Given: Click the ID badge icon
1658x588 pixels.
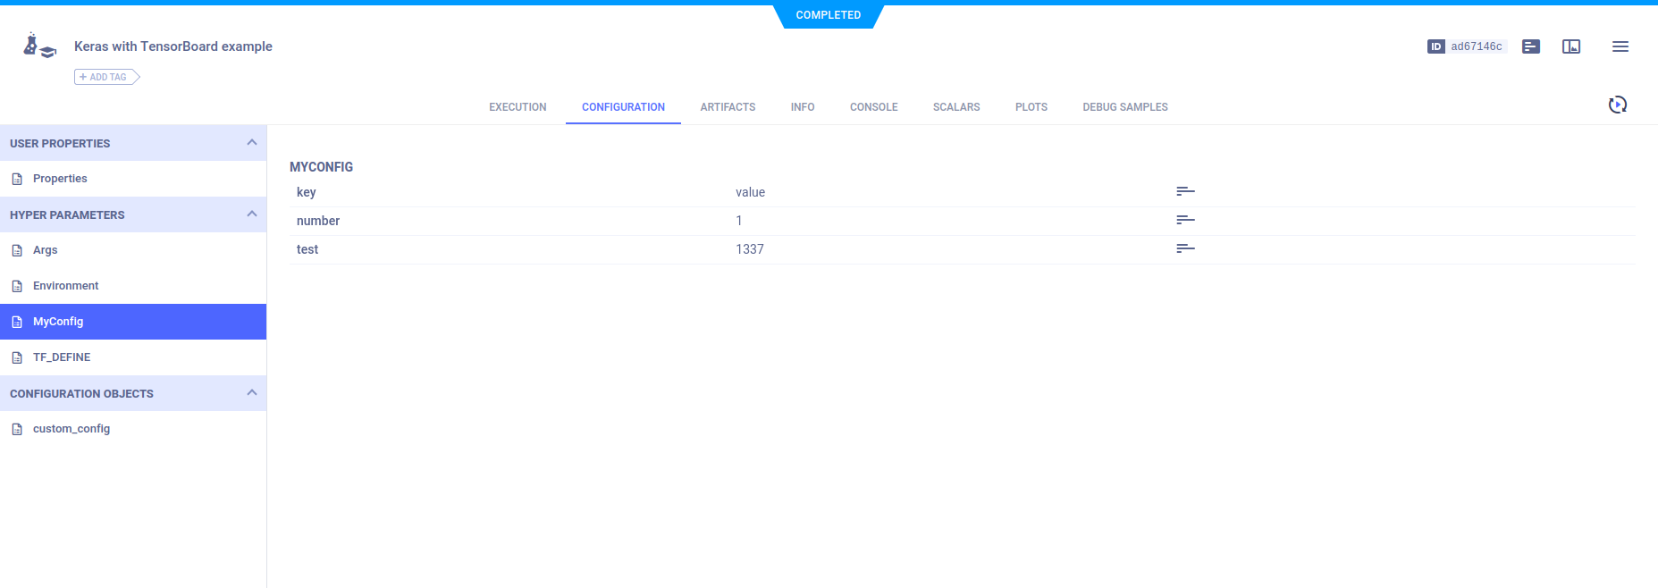Looking at the screenshot, I should pyautogui.click(x=1435, y=46).
